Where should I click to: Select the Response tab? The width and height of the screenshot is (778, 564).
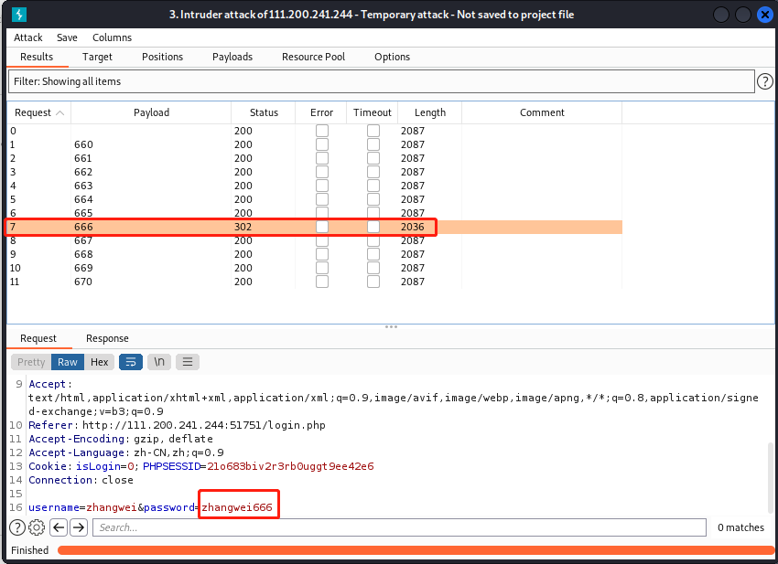tap(107, 338)
